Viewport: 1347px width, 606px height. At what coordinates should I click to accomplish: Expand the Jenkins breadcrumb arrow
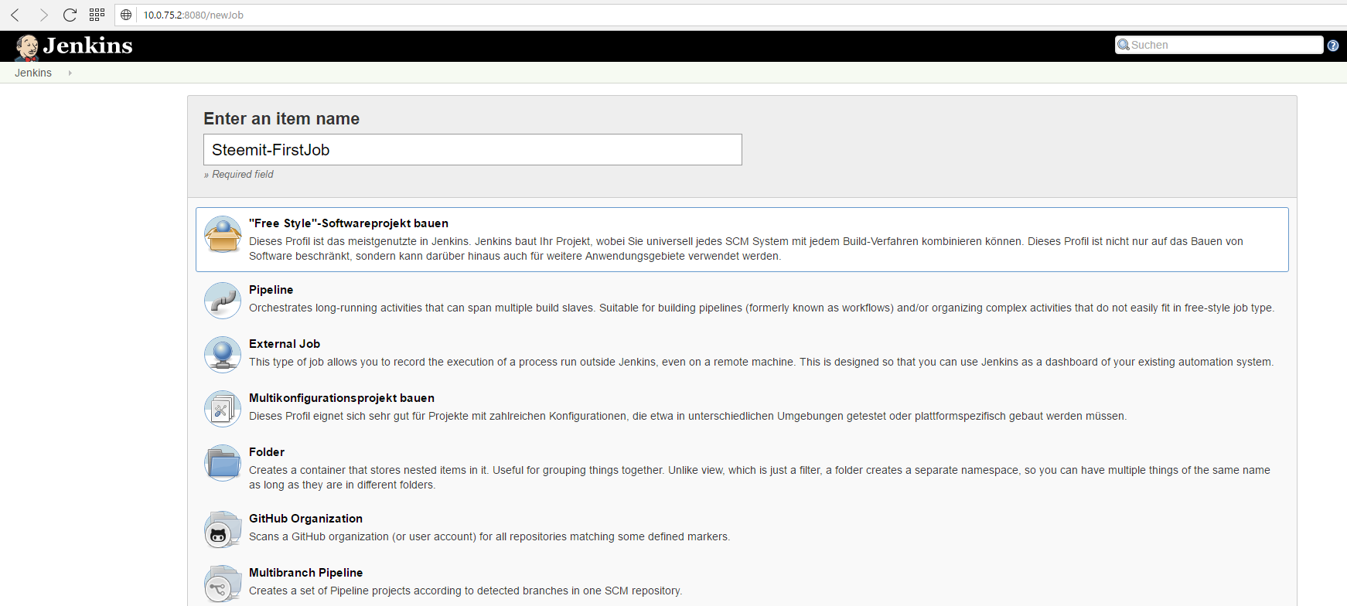tap(70, 73)
